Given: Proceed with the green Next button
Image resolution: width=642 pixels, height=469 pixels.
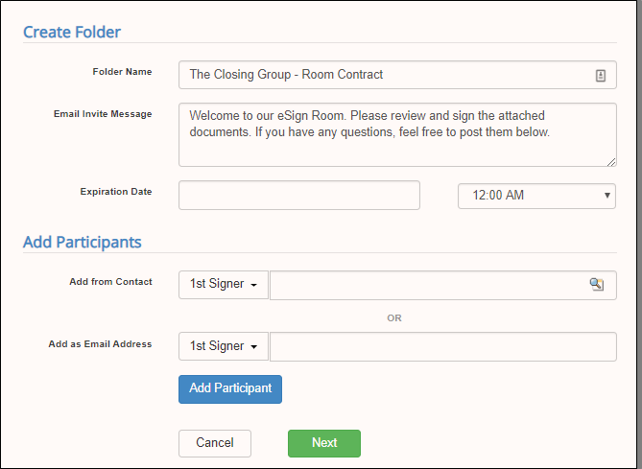Looking at the screenshot, I should click(x=324, y=443).
